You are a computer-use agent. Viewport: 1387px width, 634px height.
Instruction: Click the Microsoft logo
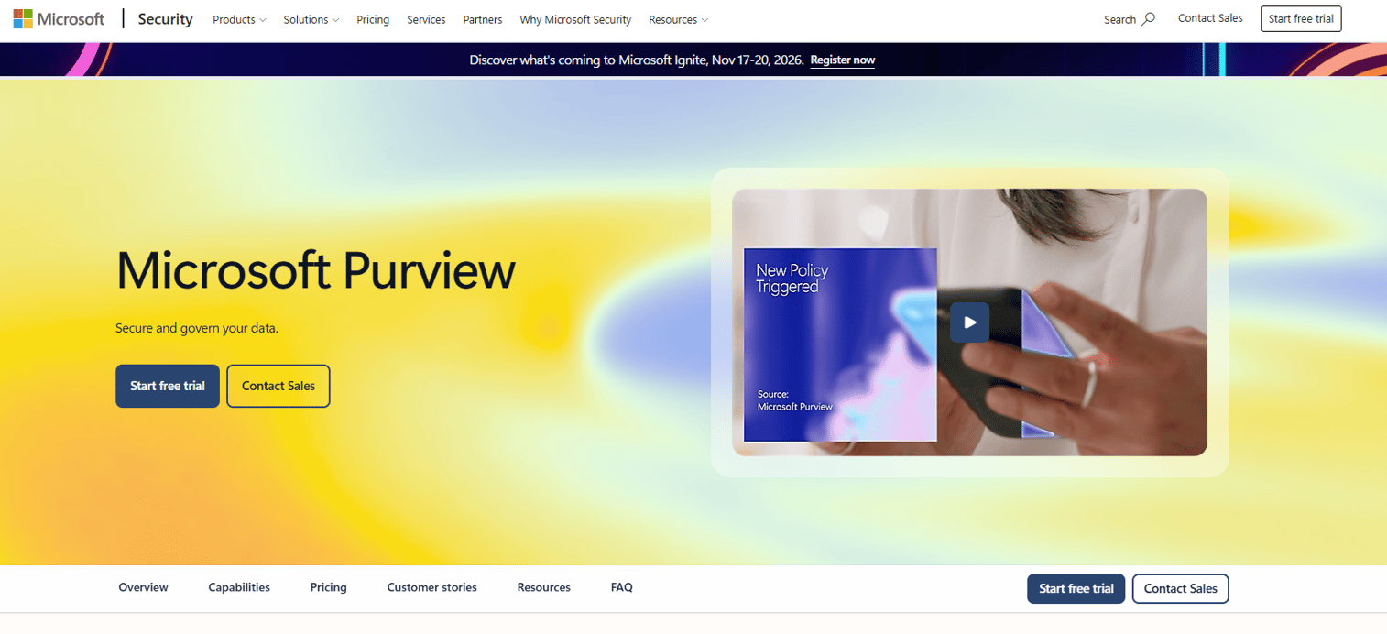click(59, 19)
